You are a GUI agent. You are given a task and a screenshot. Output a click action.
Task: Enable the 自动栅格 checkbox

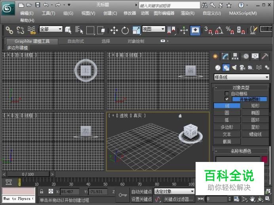pyautogui.click(x=227, y=94)
